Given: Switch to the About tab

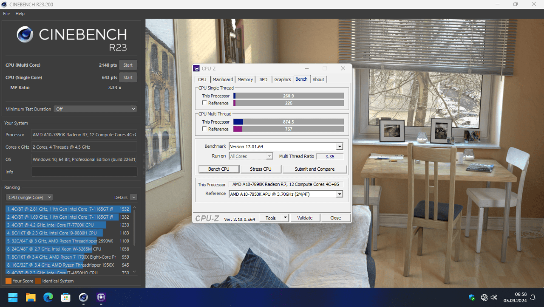Looking at the screenshot, I should coord(318,79).
